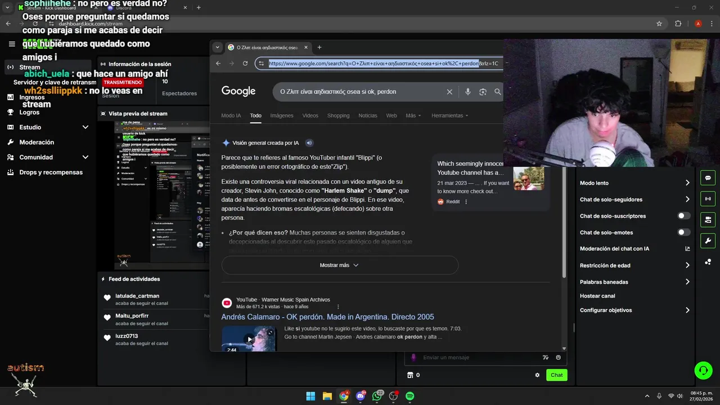Switch to Noticias search tab

[x=368, y=115]
